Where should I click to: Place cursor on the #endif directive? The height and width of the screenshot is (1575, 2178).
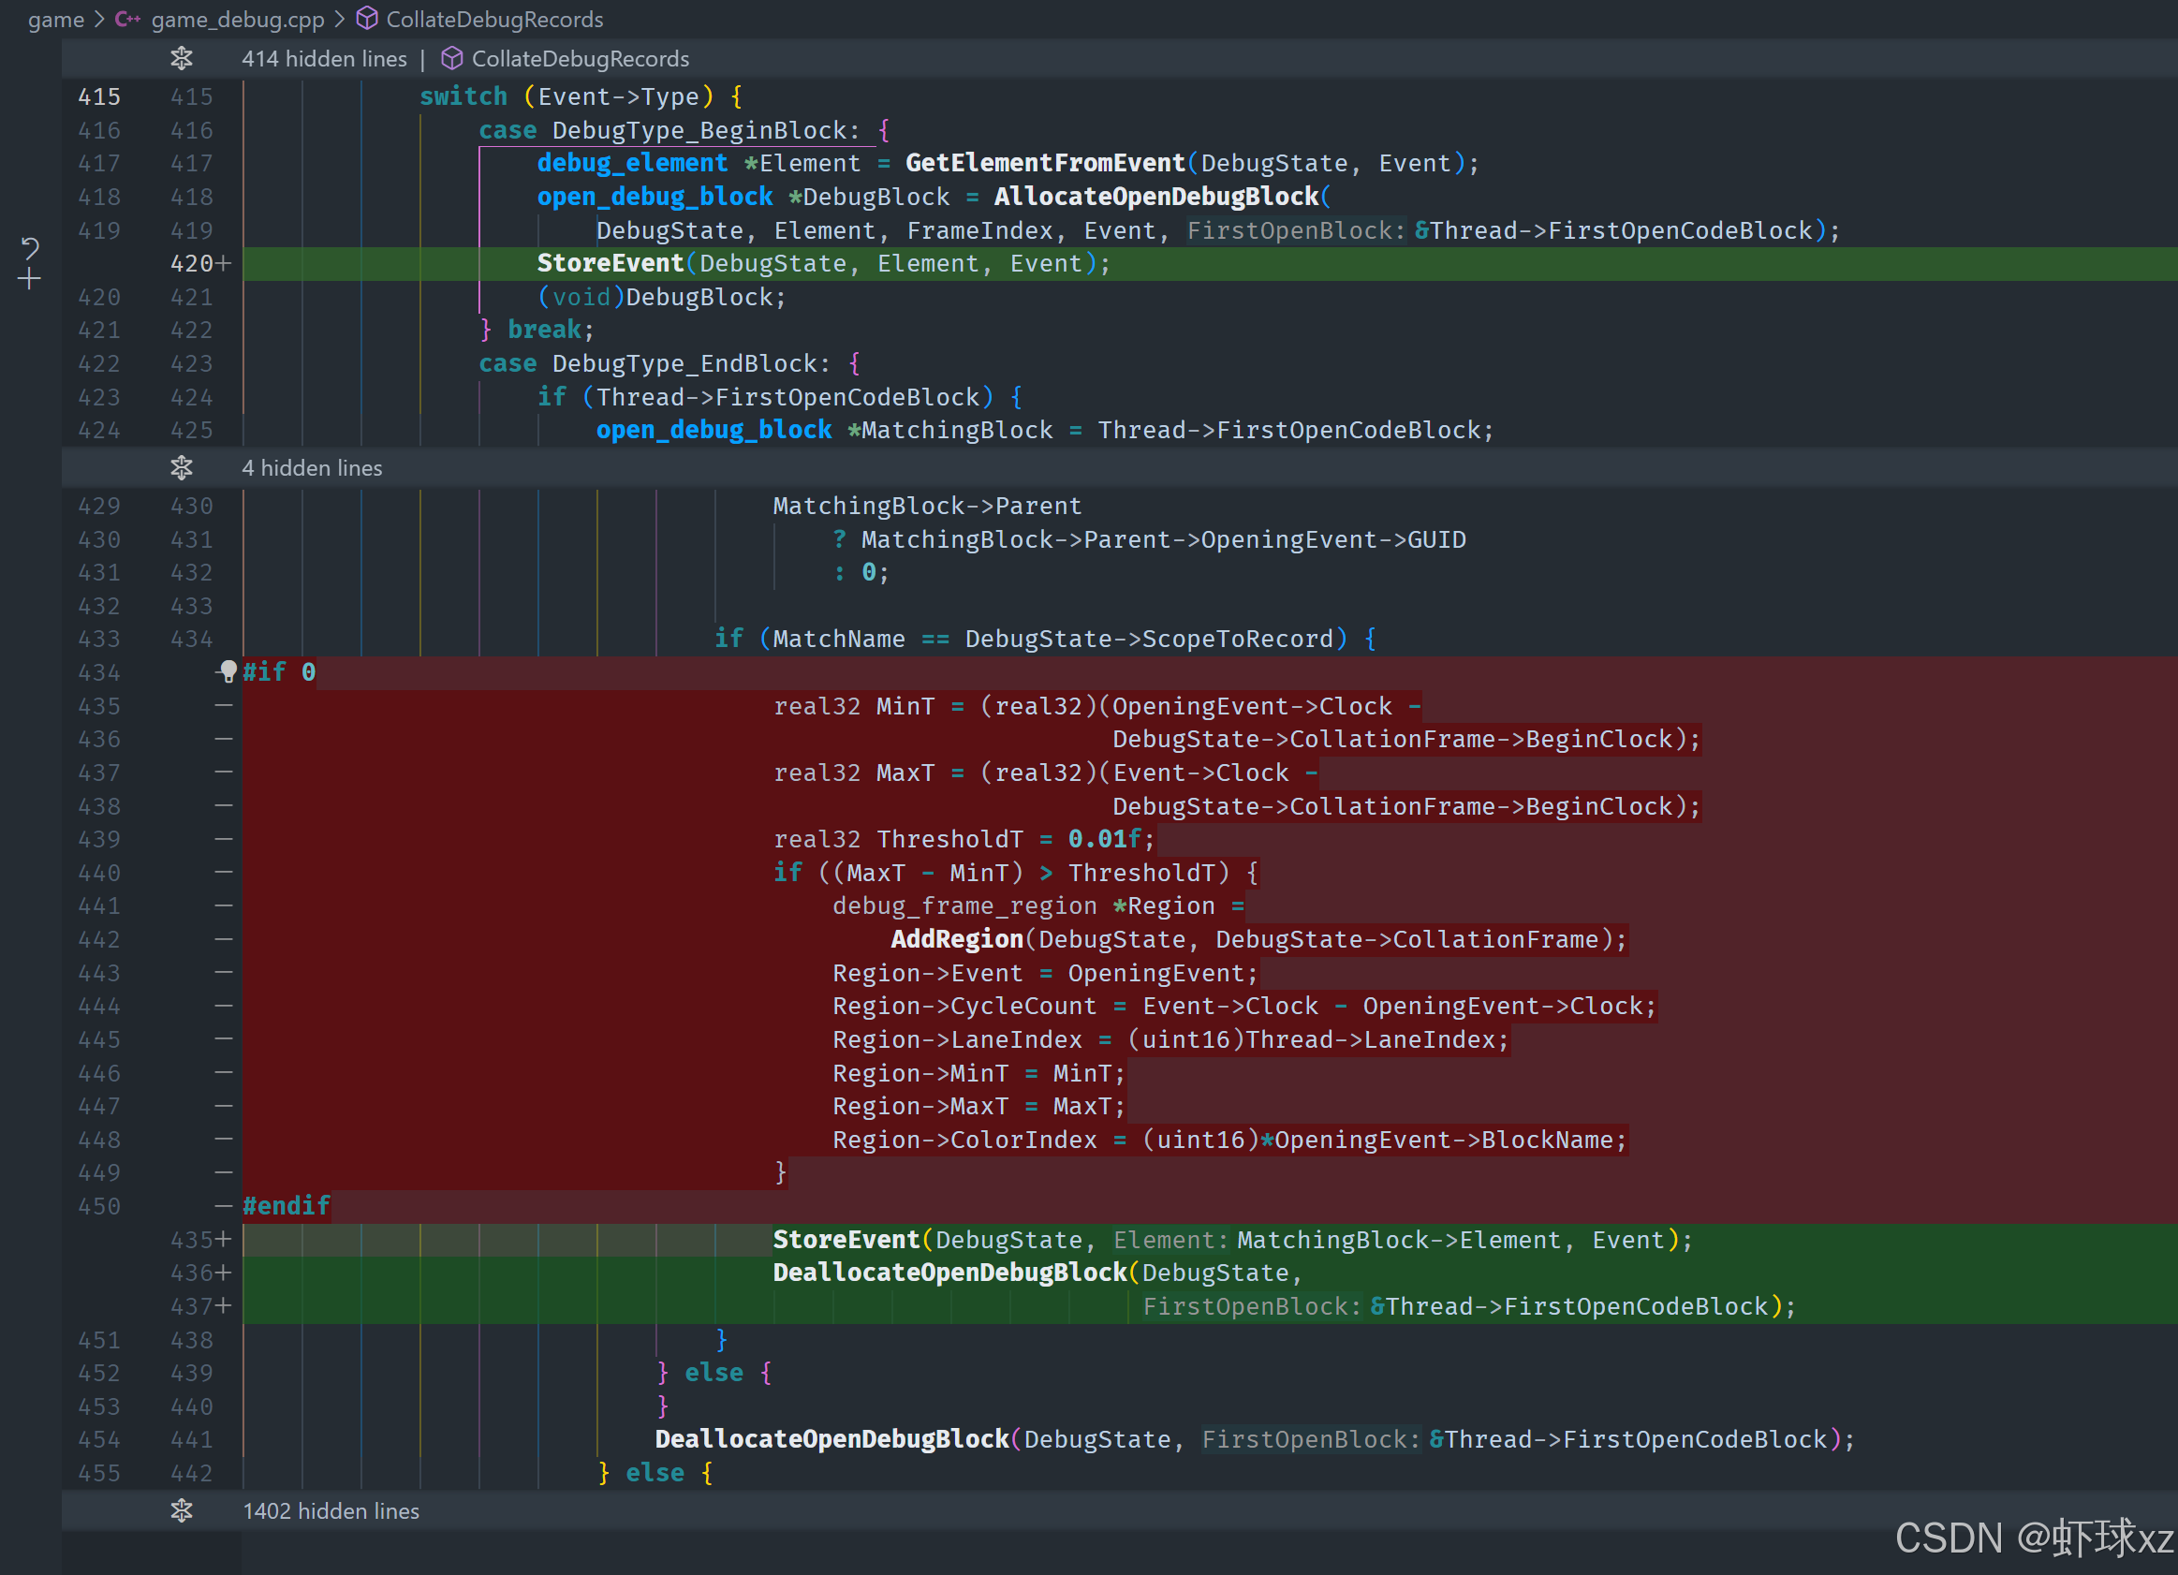[287, 1206]
